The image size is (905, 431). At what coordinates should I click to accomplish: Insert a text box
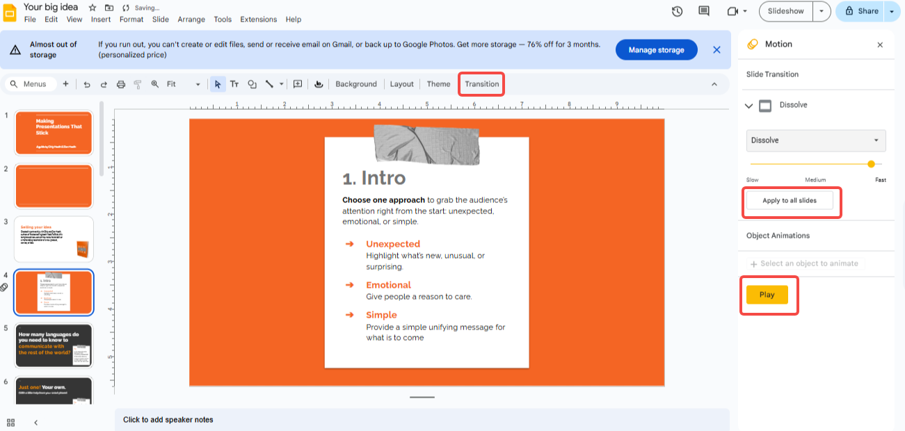coord(234,83)
